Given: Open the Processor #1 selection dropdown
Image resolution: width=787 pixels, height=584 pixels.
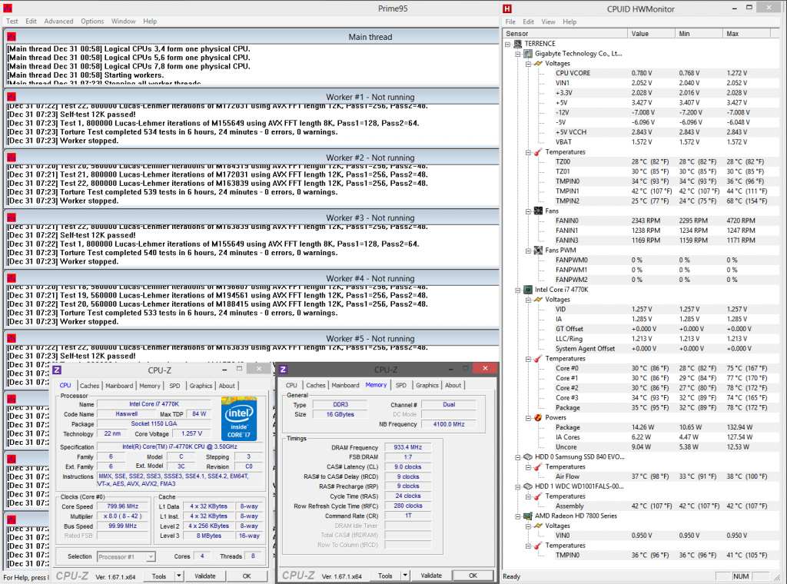Looking at the screenshot, I should pyautogui.click(x=151, y=556).
